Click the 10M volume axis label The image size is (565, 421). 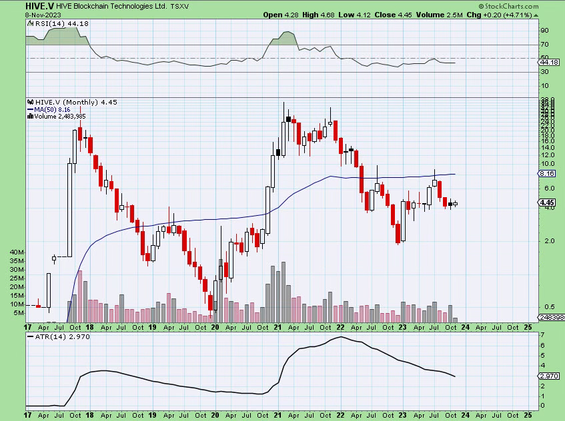pos(17,304)
